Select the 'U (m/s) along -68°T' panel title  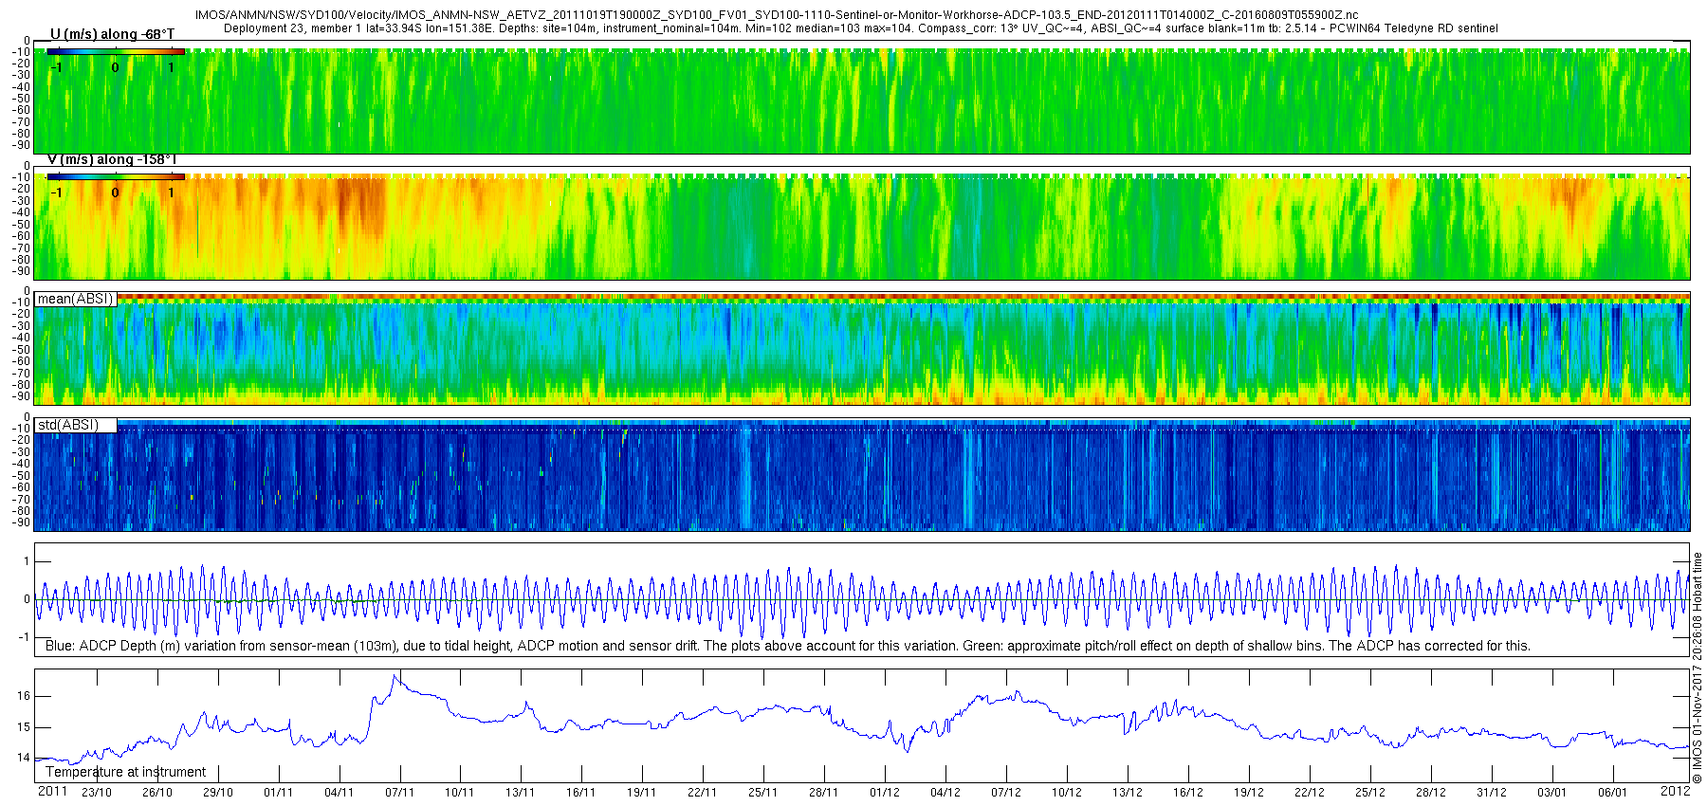pos(112,34)
